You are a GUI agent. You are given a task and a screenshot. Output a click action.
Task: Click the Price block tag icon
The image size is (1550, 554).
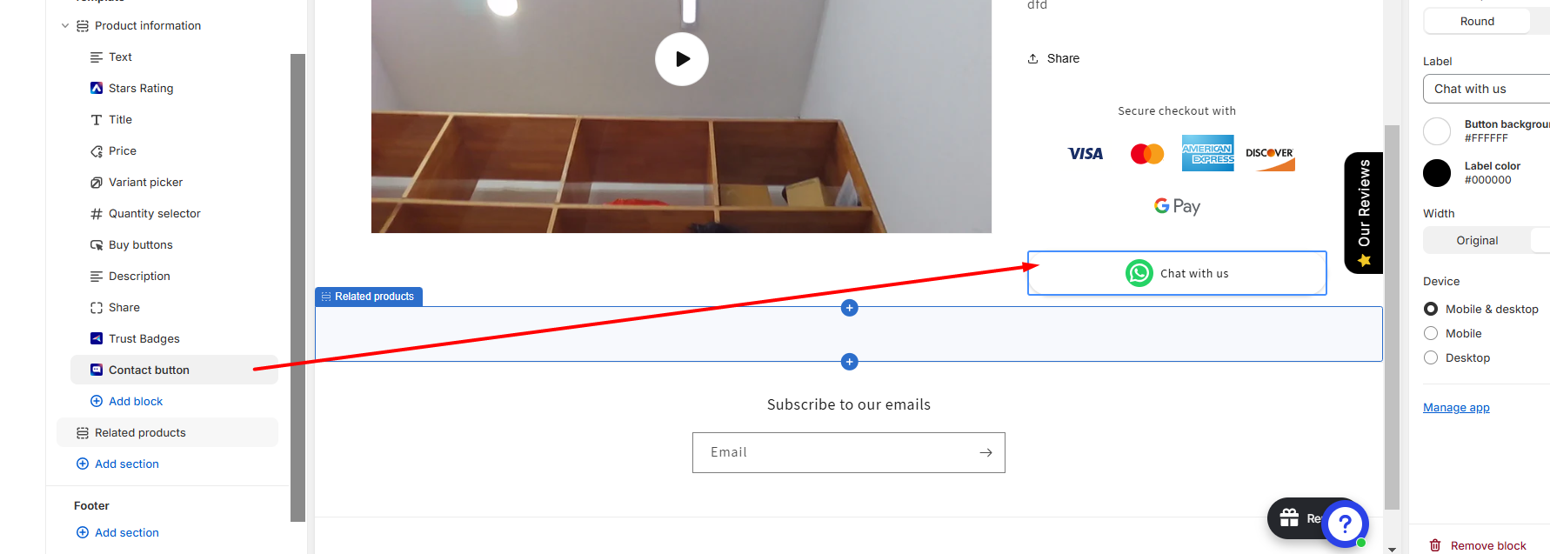[x=97, y=151]
